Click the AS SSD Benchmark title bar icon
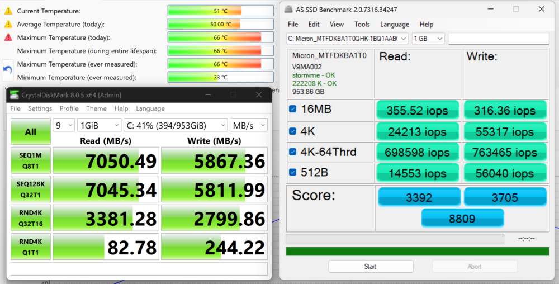This screenshot has width=559, height=284. tap(288, 10)
